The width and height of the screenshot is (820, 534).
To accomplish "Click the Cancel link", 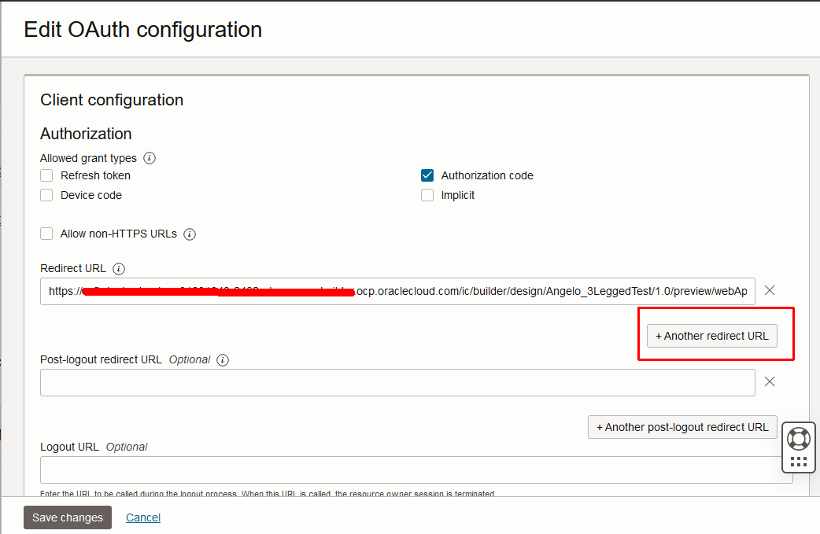I will pos(143,517).
